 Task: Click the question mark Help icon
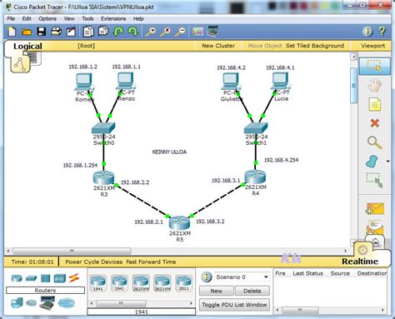[382, 32]
